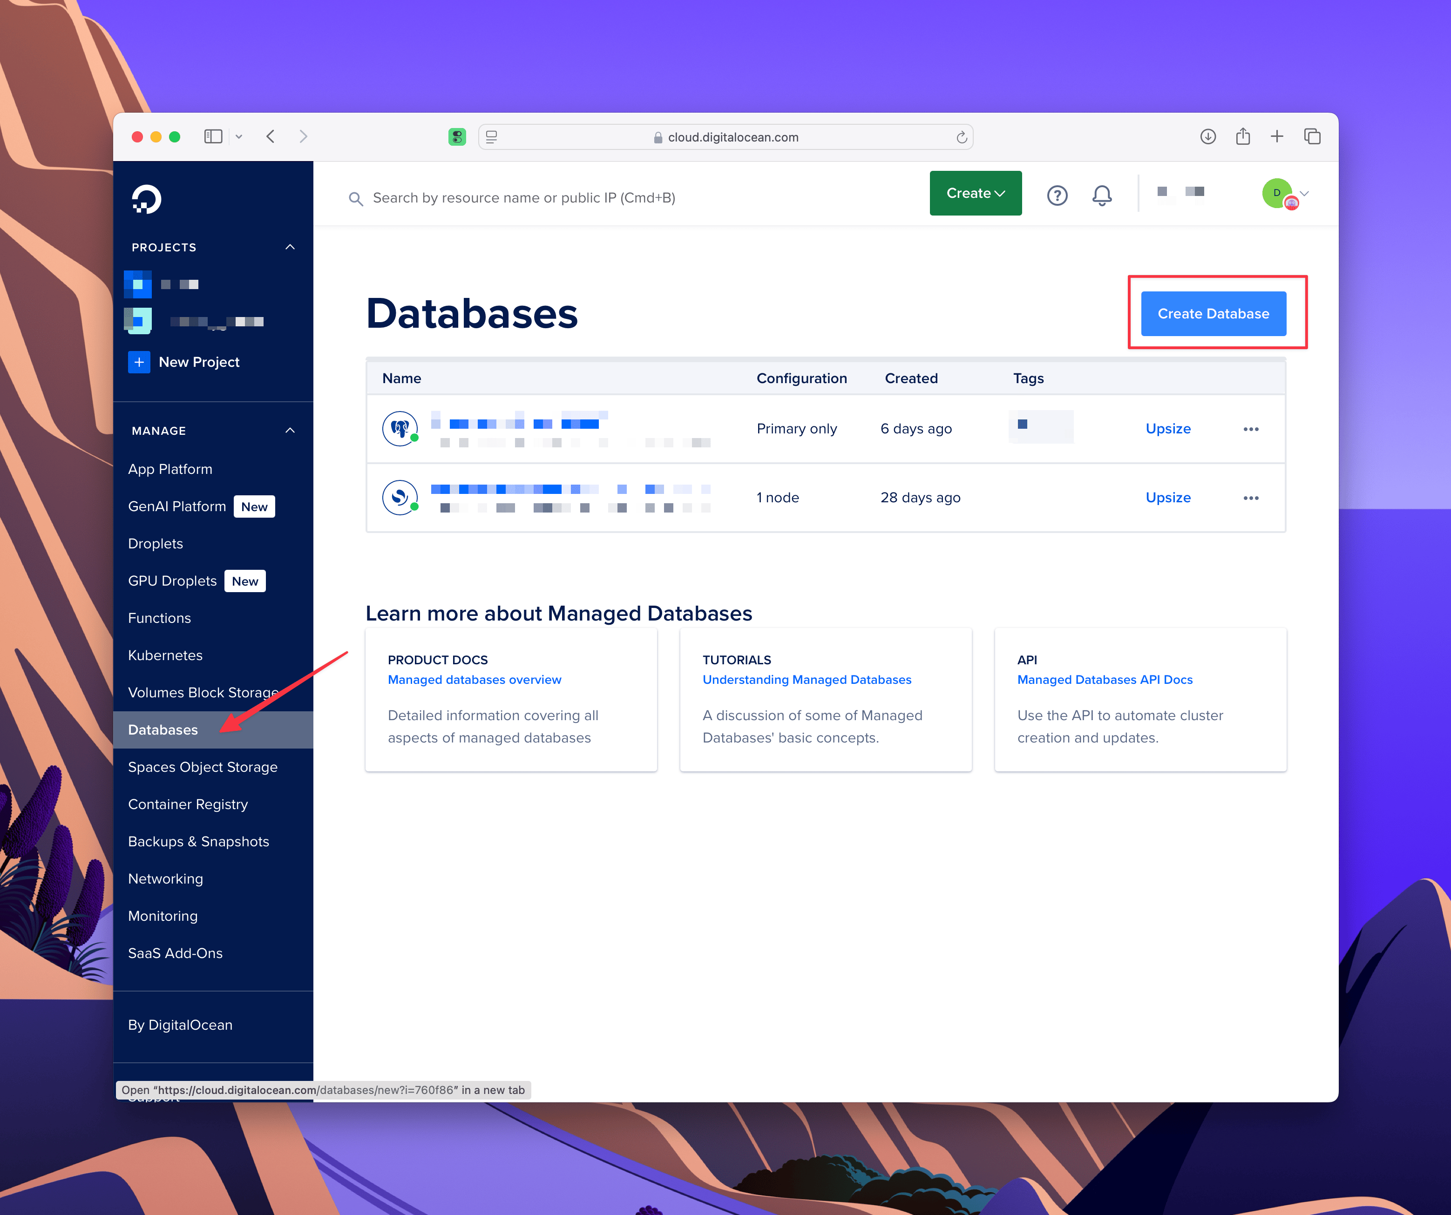Open By DigitalOcean section
Image resolution: width=1451 pixels, height=1215 pixels.
(x=180, y=1025)
